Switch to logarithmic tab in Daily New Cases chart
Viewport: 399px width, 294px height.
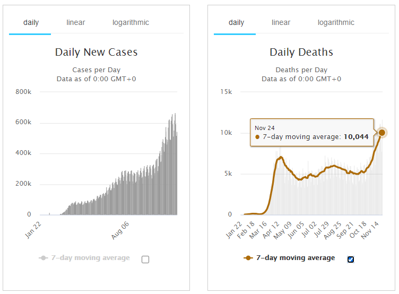[x=131, y=23]
